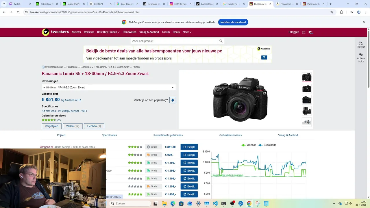Open the tab search arrow at the top-left of Chrome

coord(4,4)
